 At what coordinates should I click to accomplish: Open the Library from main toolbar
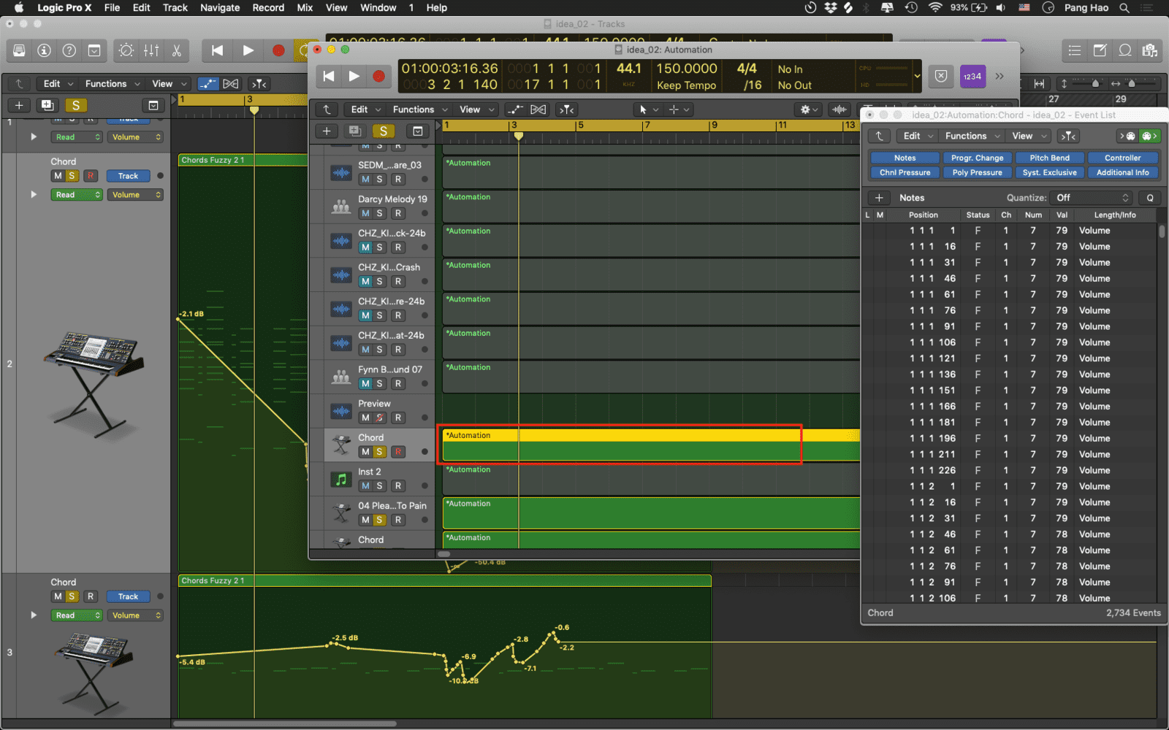20,50
